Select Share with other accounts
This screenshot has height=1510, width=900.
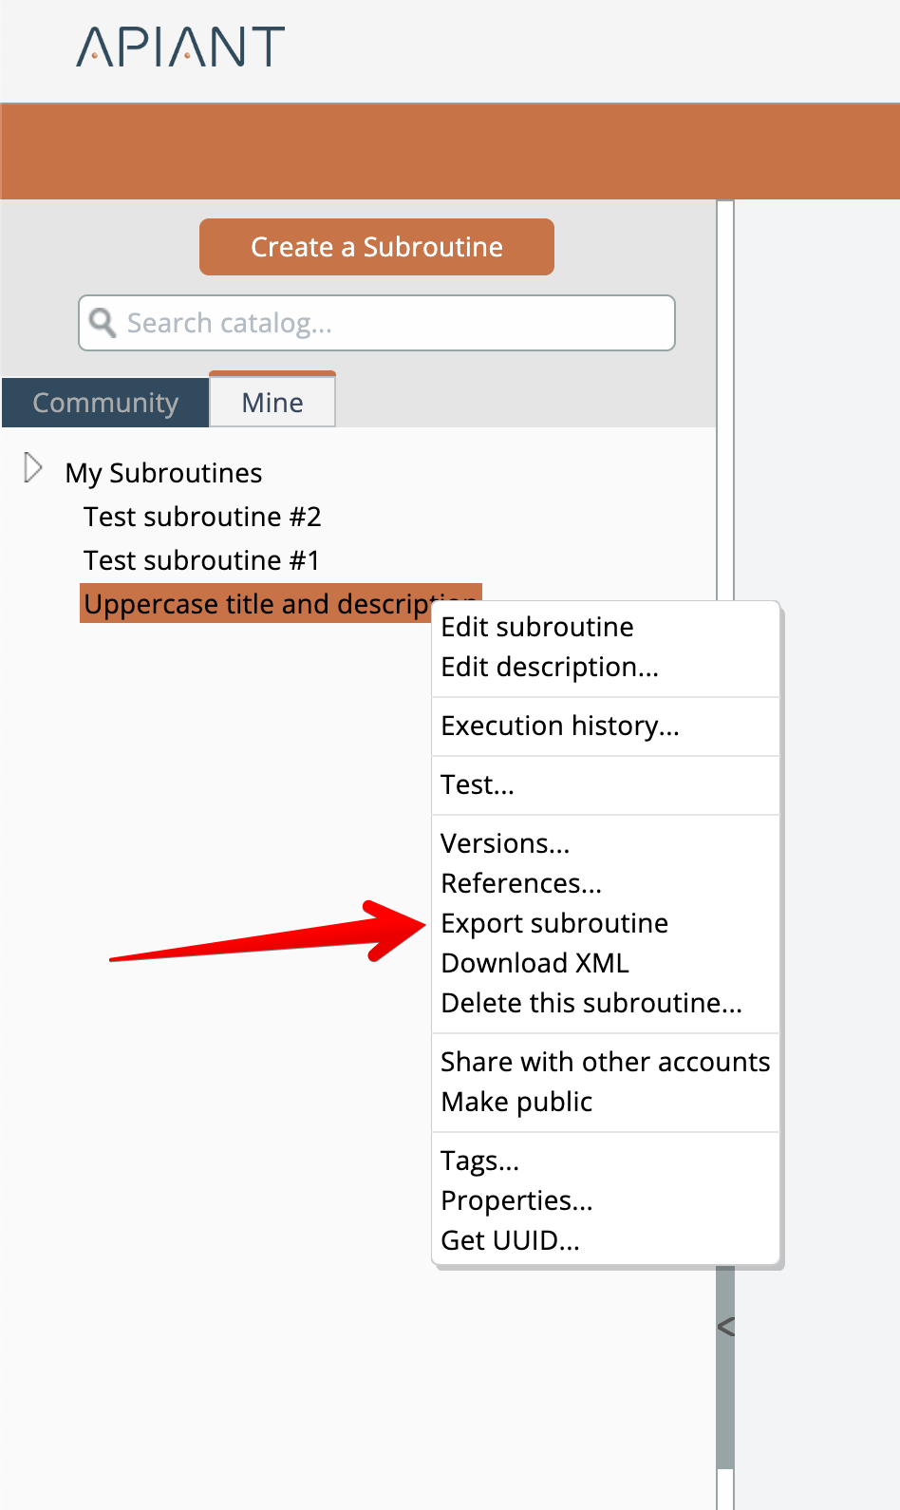pyautogui.click(x=605, y=1062)
